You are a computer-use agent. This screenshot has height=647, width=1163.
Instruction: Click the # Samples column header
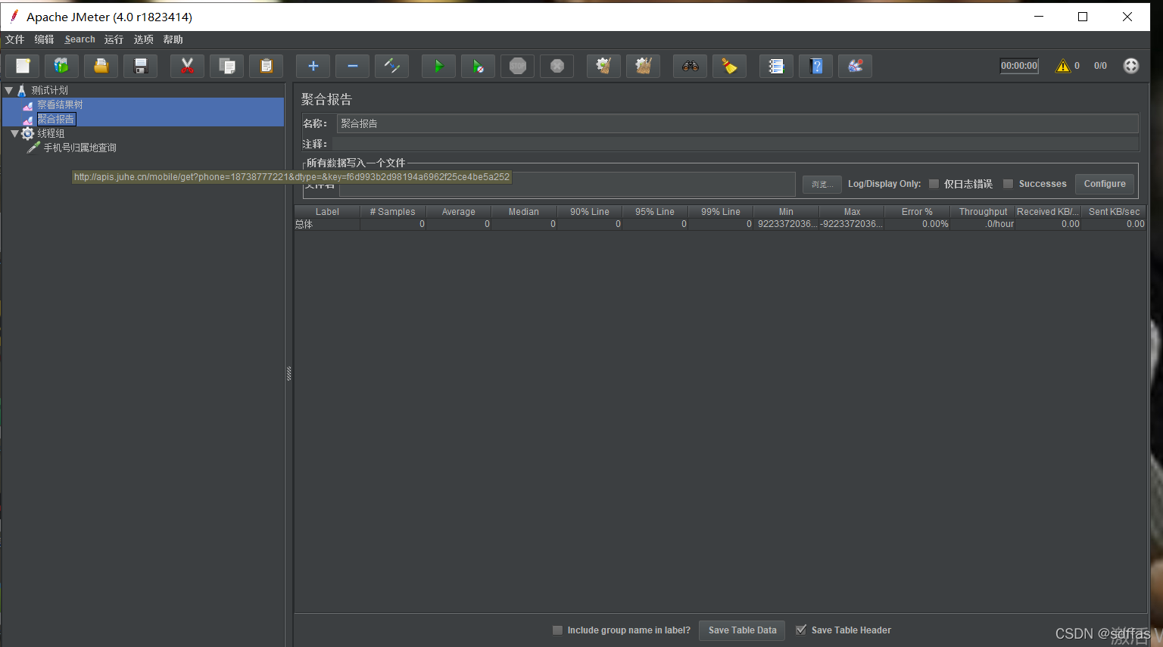[x=392, y=212]
